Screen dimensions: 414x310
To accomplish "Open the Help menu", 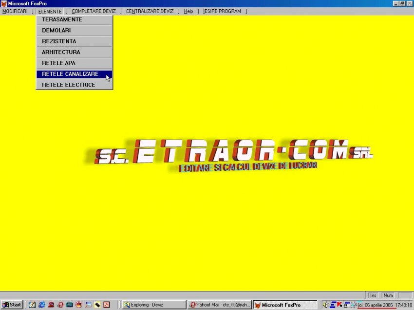I will [188, 11].
